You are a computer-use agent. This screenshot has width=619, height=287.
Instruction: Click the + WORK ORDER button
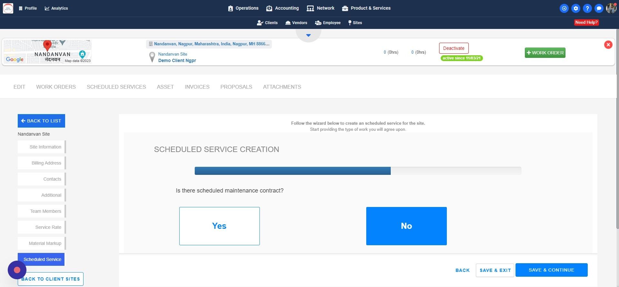point(545,53)
